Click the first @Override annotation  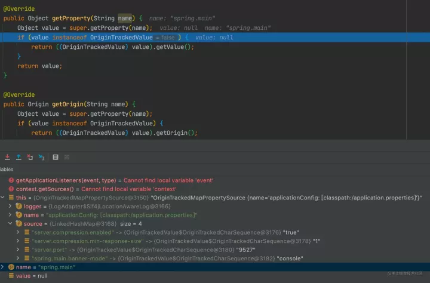[19, 9]
